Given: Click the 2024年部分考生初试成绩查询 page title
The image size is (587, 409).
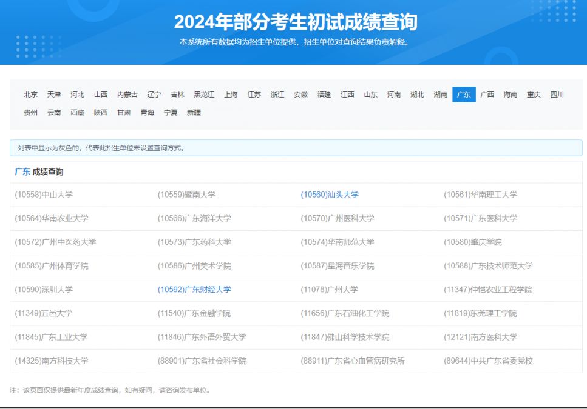Looking at the screenshot, I should [x=296, y=22].
